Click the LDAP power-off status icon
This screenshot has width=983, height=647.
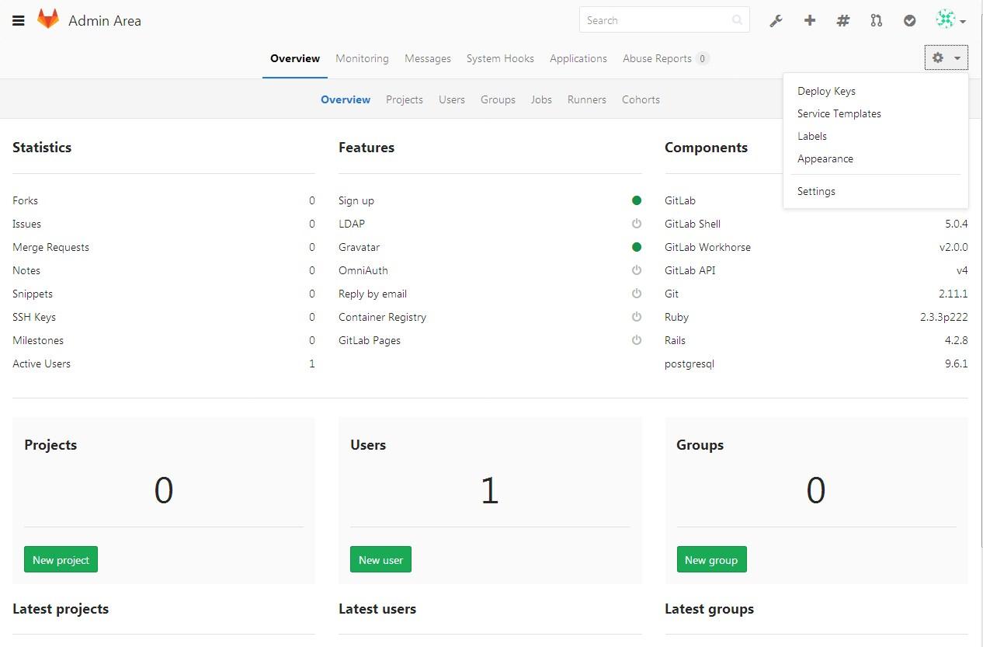pos(637,224)
